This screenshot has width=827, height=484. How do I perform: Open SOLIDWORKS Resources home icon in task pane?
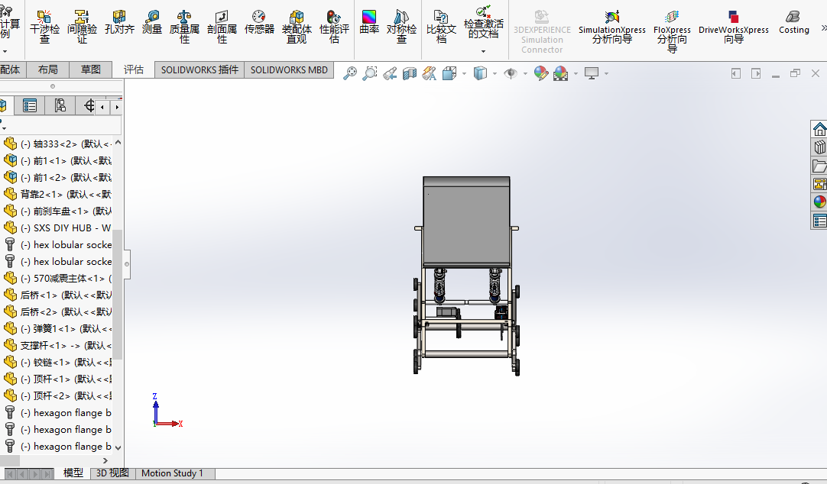819,129
